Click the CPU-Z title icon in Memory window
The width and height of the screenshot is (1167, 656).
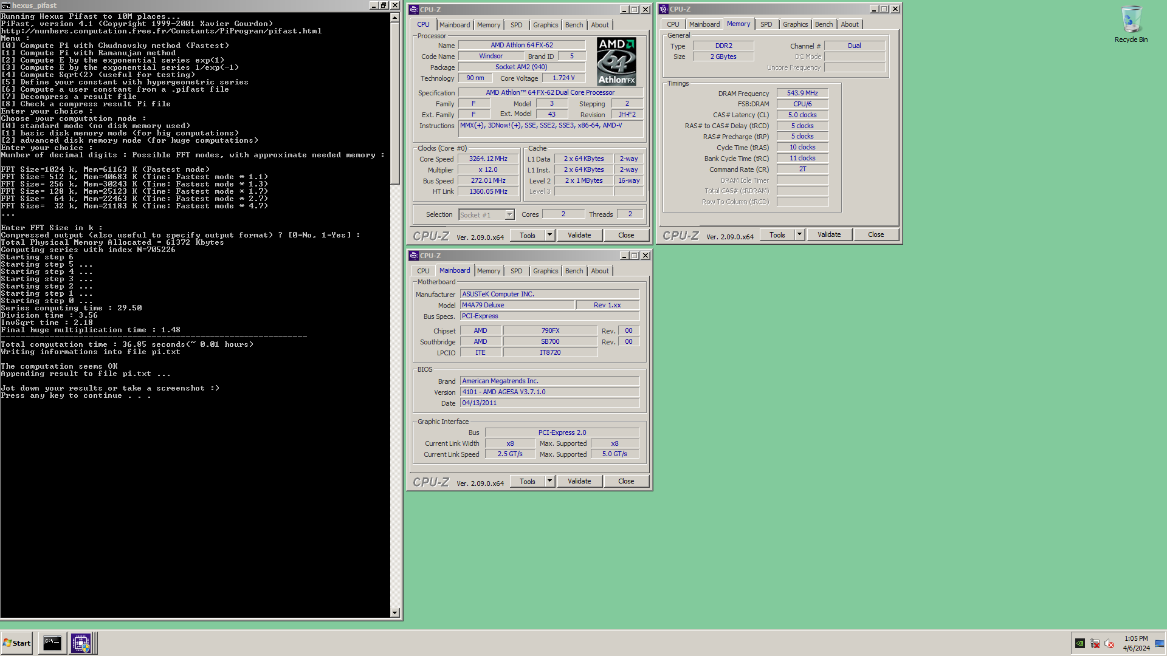[x=664, y=9]
